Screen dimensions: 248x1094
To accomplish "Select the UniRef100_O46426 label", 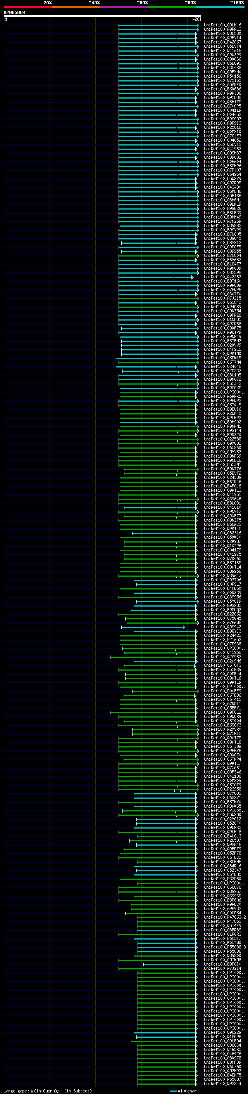I will 222,1053.
